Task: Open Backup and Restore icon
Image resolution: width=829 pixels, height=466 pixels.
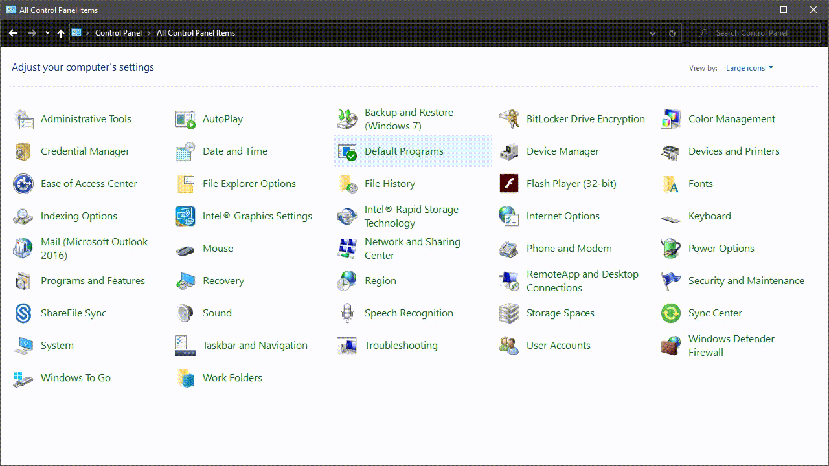Action: (x=347, y=119)
